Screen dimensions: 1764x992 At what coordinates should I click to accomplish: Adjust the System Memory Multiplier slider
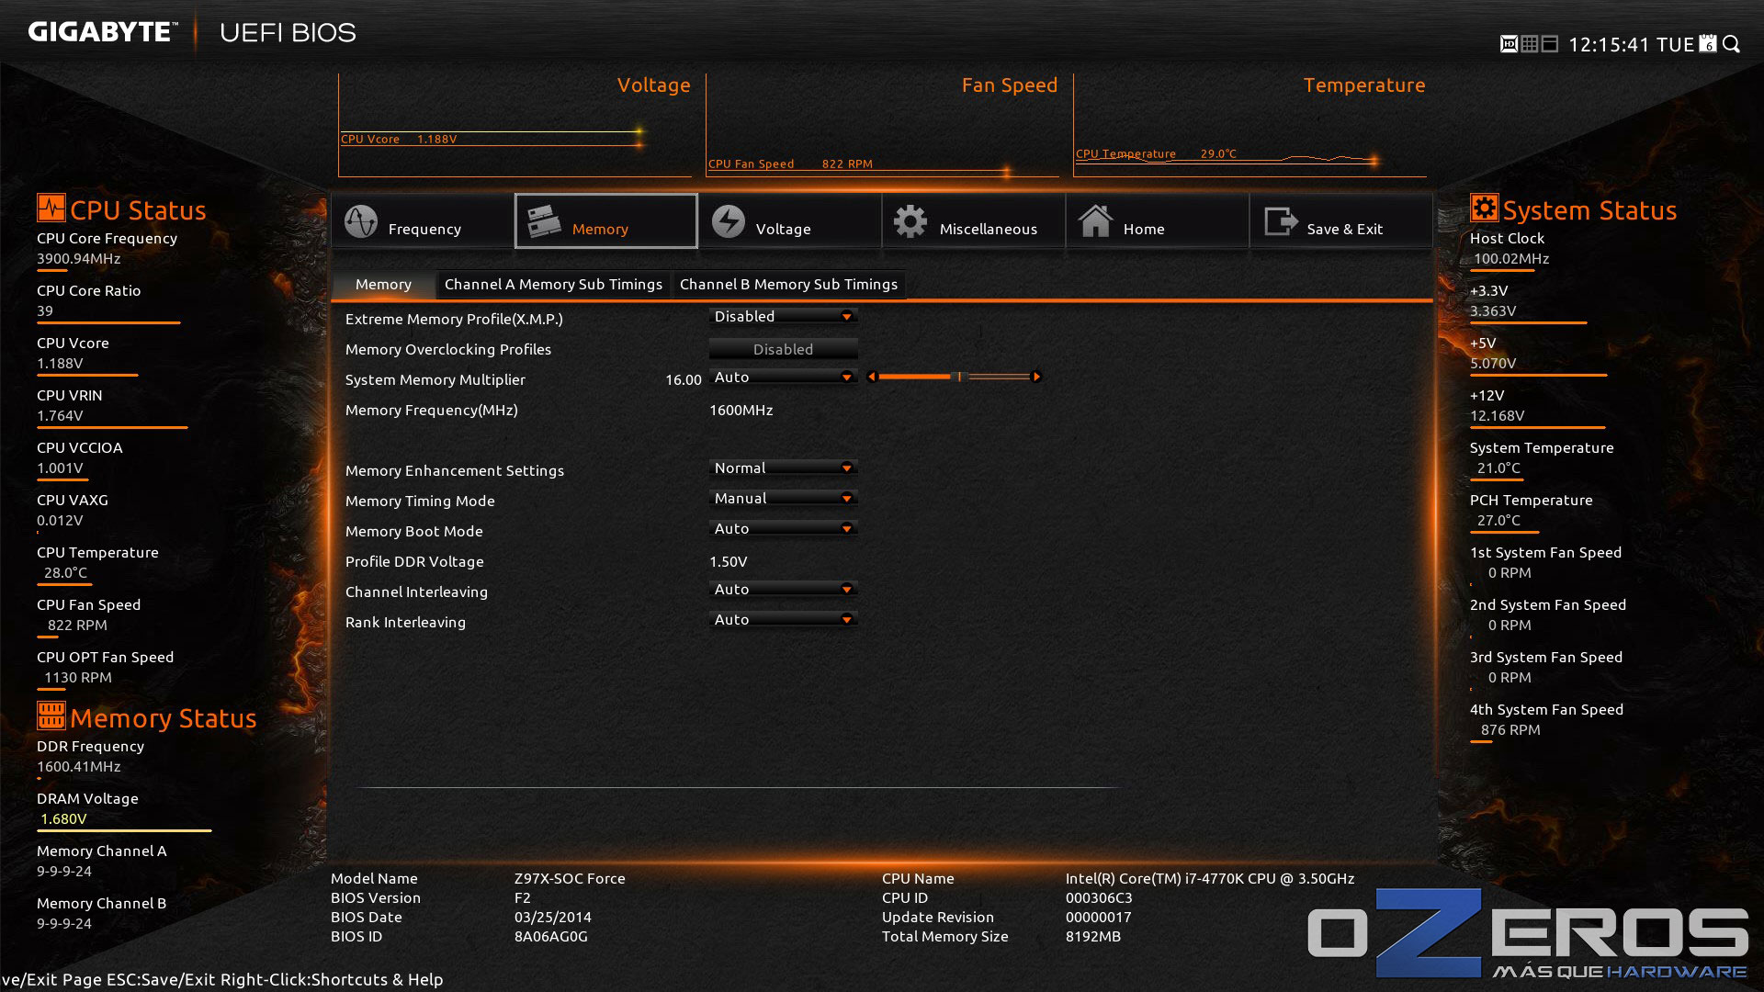click(954, 377)
